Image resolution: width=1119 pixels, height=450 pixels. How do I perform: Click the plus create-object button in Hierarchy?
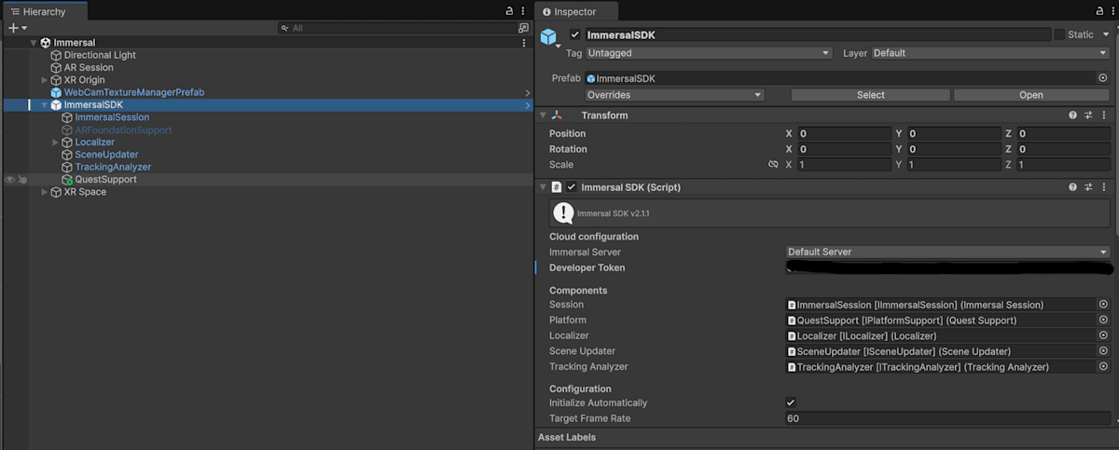click(16, 28)
